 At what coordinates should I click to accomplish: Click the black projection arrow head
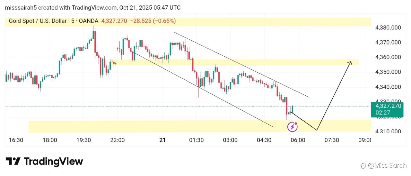[x=351, y=62]
